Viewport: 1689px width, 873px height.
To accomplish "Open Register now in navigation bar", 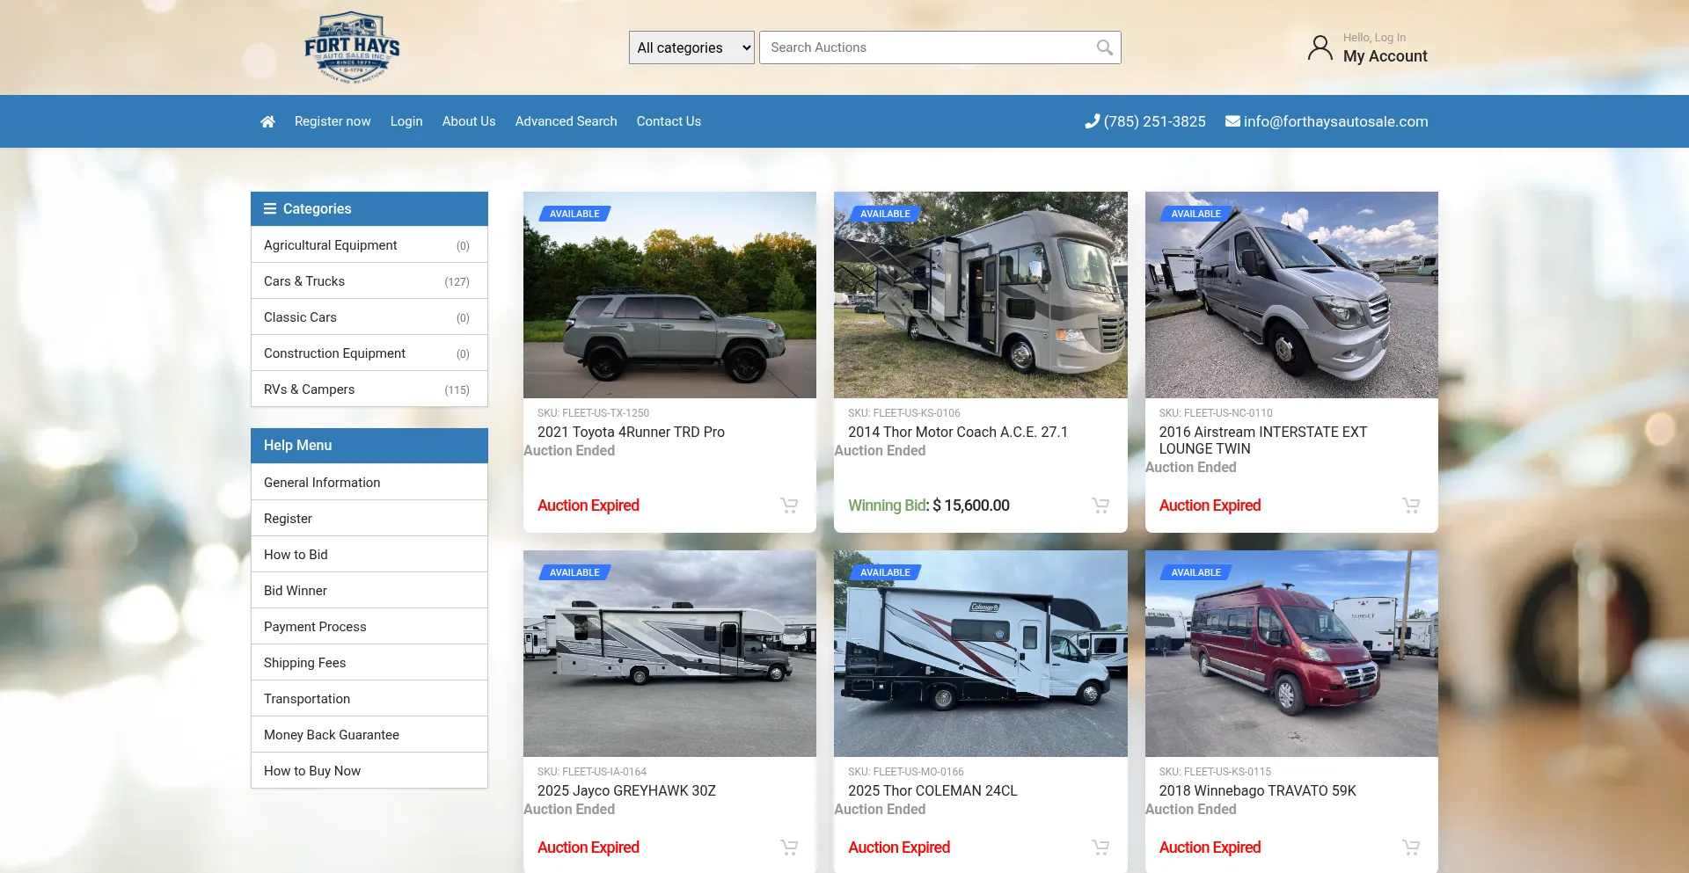I will (333, 121).
